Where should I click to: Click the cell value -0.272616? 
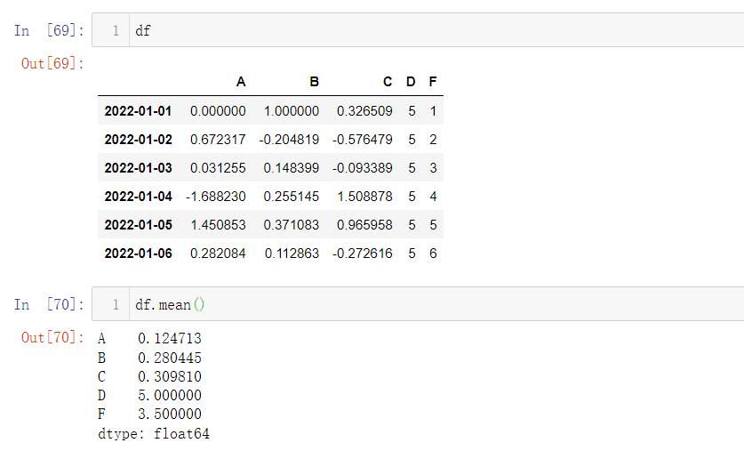[363, 253]
